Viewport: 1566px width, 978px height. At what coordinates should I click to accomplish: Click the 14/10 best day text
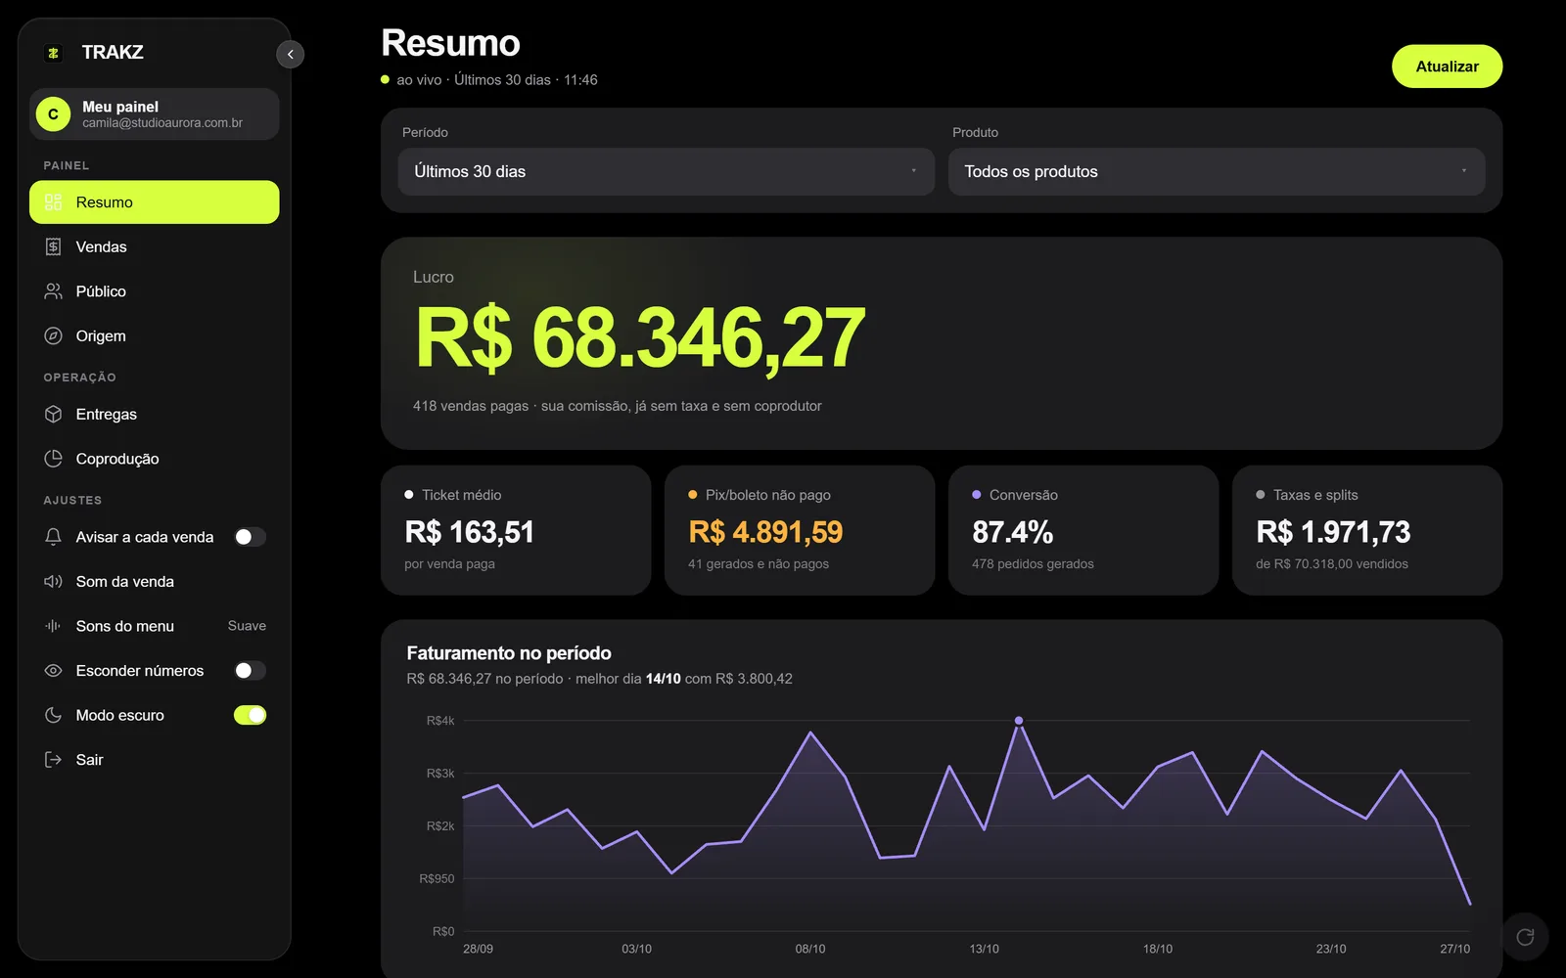click(663, 679)
